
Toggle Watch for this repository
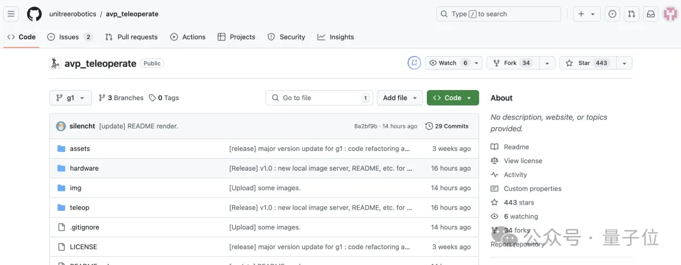pos(449,63)
